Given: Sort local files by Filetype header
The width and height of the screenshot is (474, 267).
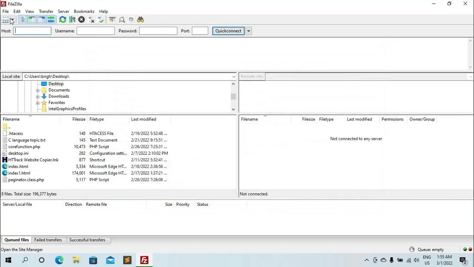Looking at the screenshot, I should coord(108,119).
